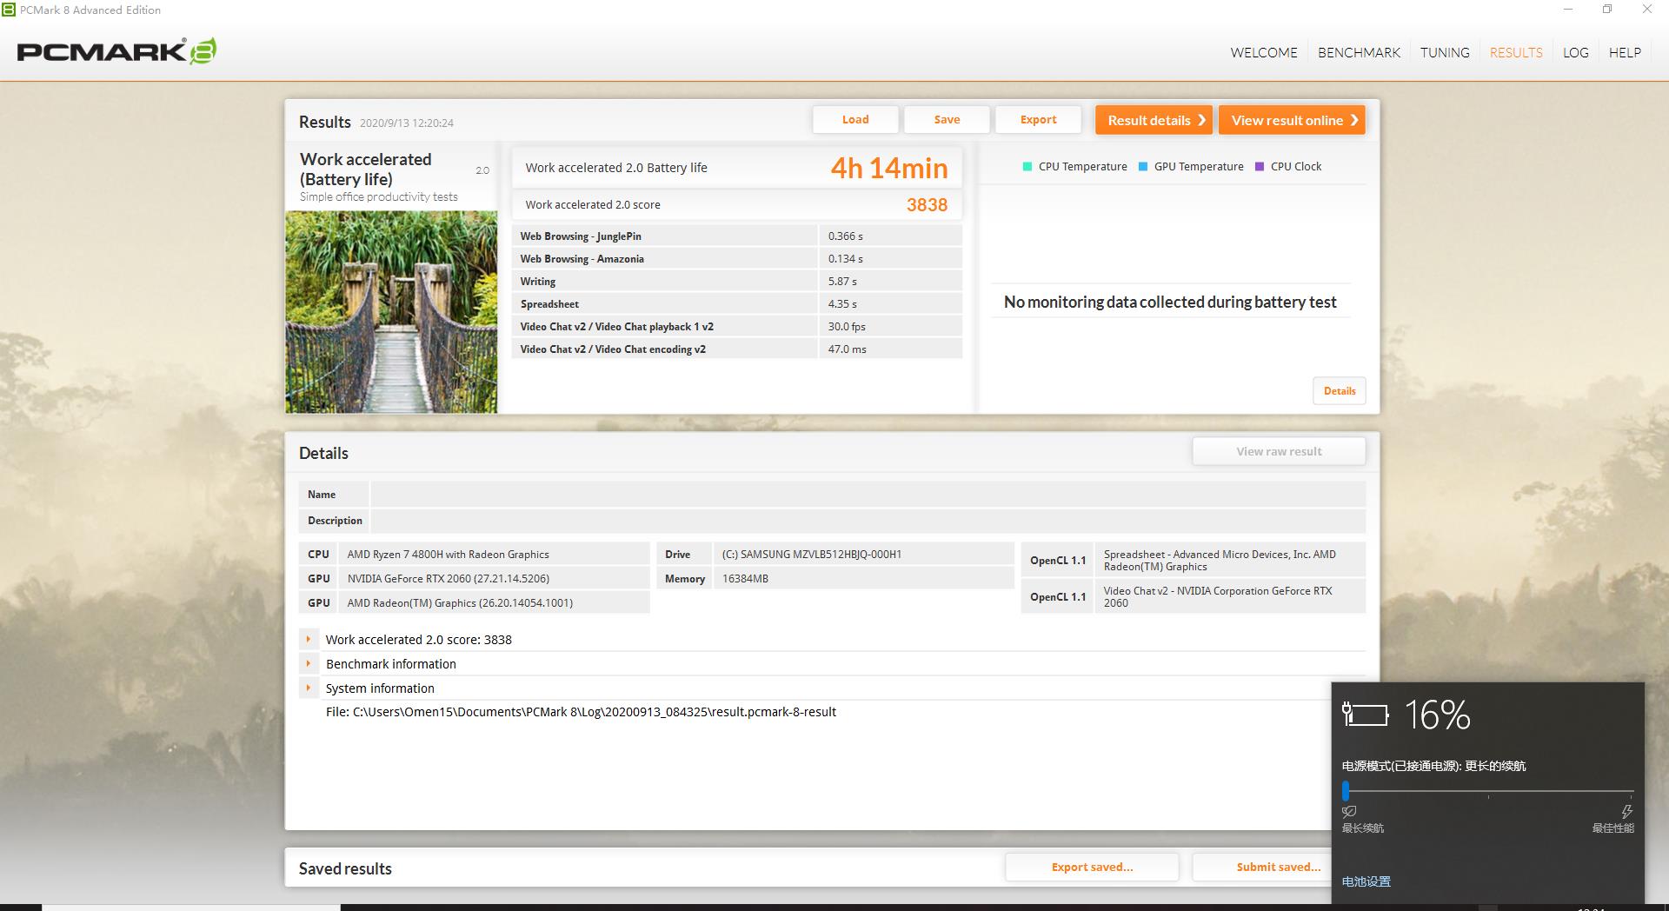1669x911 pixels.
Task: Open battery settings link in flyout
Action: click(1366, 881)
